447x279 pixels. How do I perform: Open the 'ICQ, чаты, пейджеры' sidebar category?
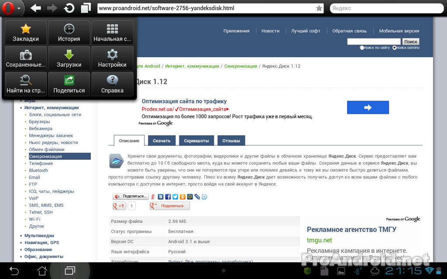pos(52,191)
